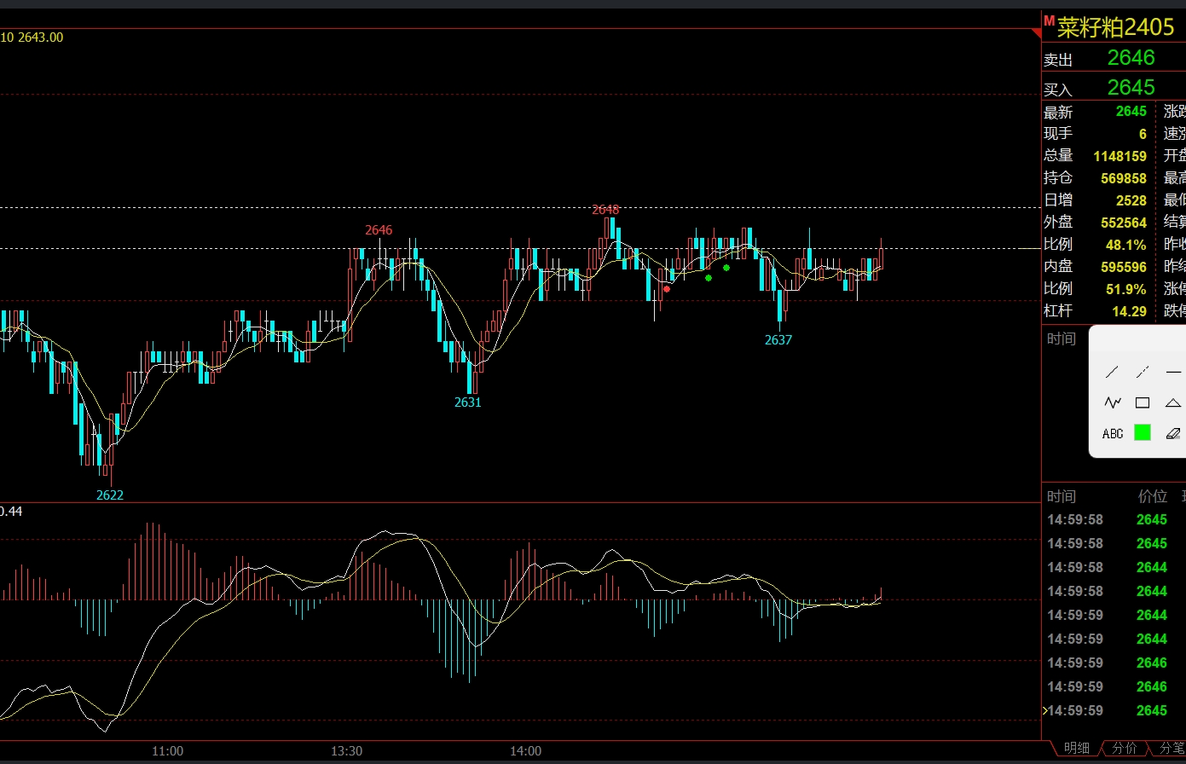The image size is (1186, 764).
Task: Switch to the 明细 tab
Action: [x=1075, y=749]
